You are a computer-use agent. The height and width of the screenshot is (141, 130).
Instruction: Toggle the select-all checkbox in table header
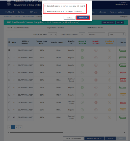[9, 42]
